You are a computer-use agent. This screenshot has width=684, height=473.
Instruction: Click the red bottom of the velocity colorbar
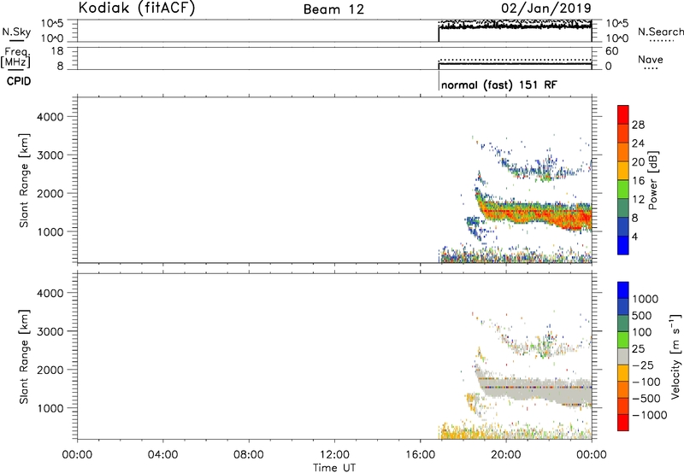(623, 423)
